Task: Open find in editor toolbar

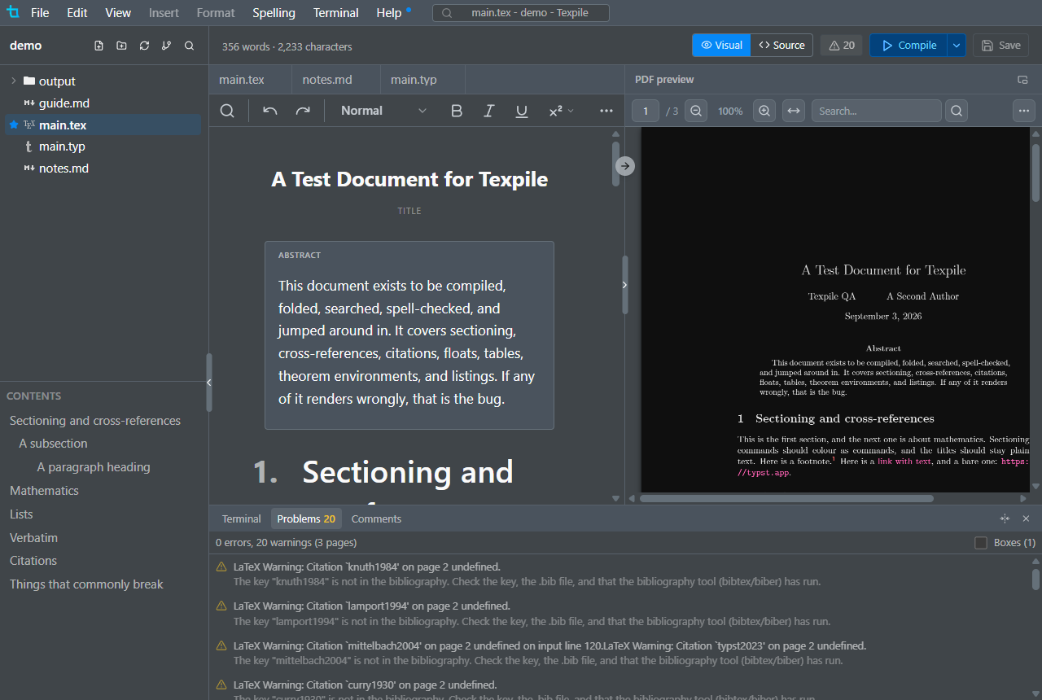Action: tap(227, 111)
